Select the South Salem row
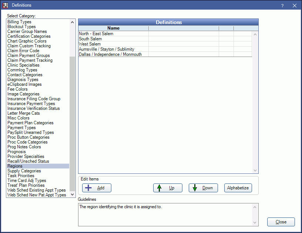 click(x=165, y=39)
